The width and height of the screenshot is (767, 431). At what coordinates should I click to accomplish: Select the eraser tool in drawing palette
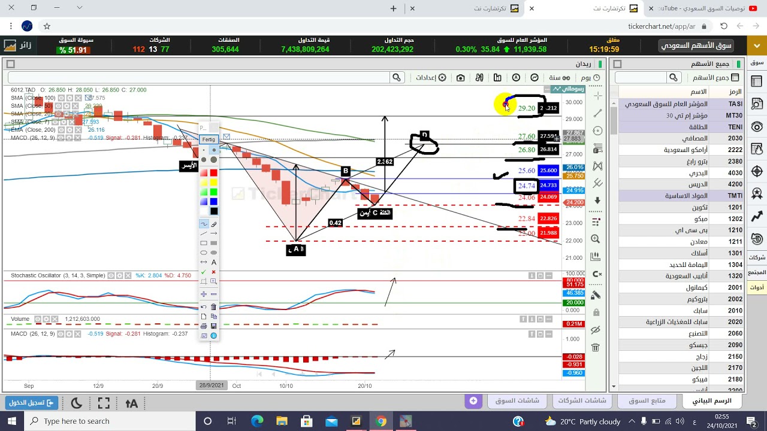(x=213, y=223)
